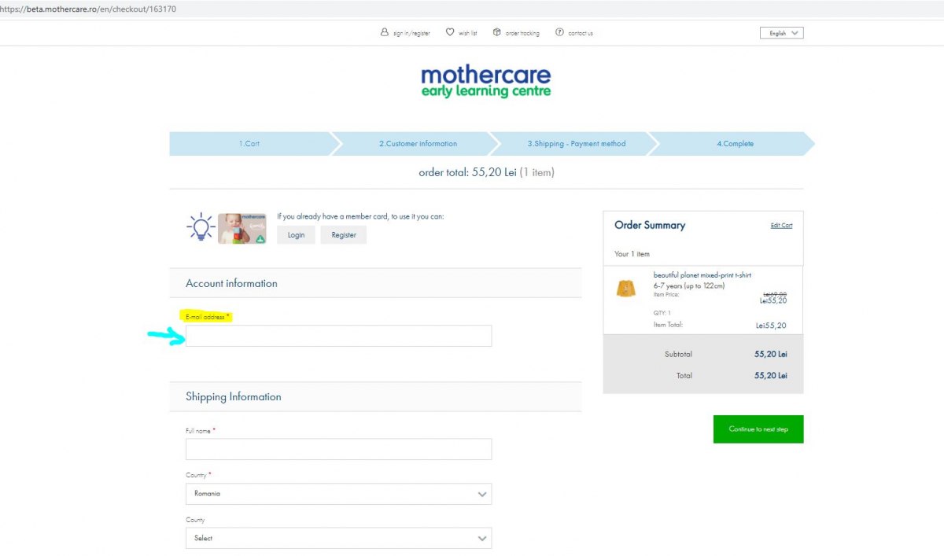This screenshot has width=944, height=556.
Task: Click the sign in/register person icon
Action: [385, 33]
